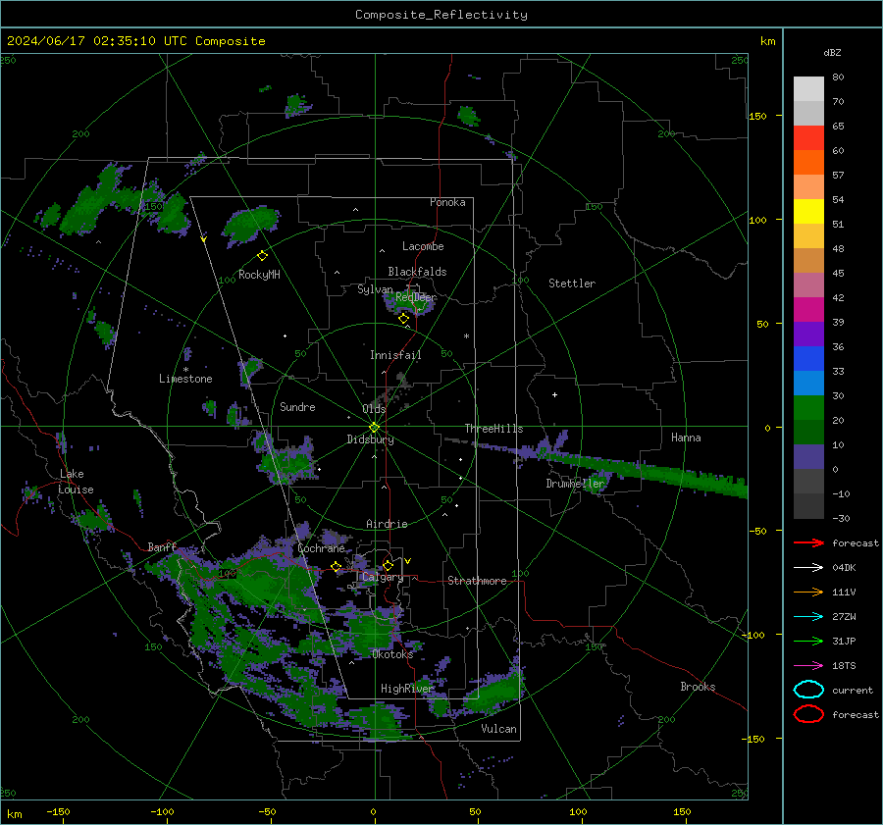Click the Blackfalds town label
Screen dimensions: 883x825
click(x=417, y=272)
